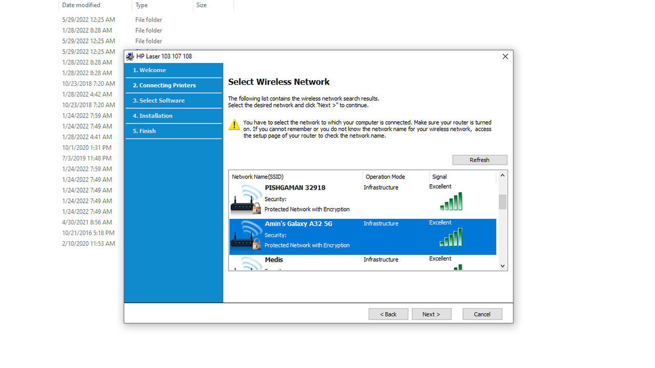Sort by Operation Mode column header
This screenshot has width=655, height=368.
click(396, 176)
